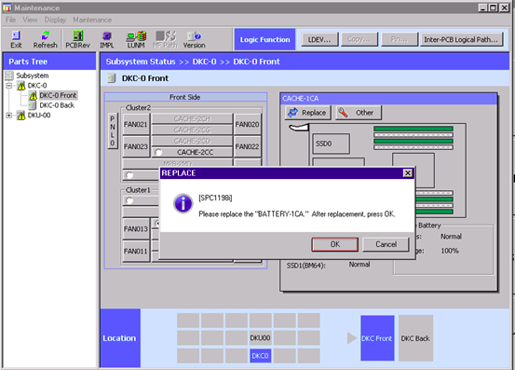Confirm replacement with the OK button
Screen dimensions: 515x370
(334, 244)
